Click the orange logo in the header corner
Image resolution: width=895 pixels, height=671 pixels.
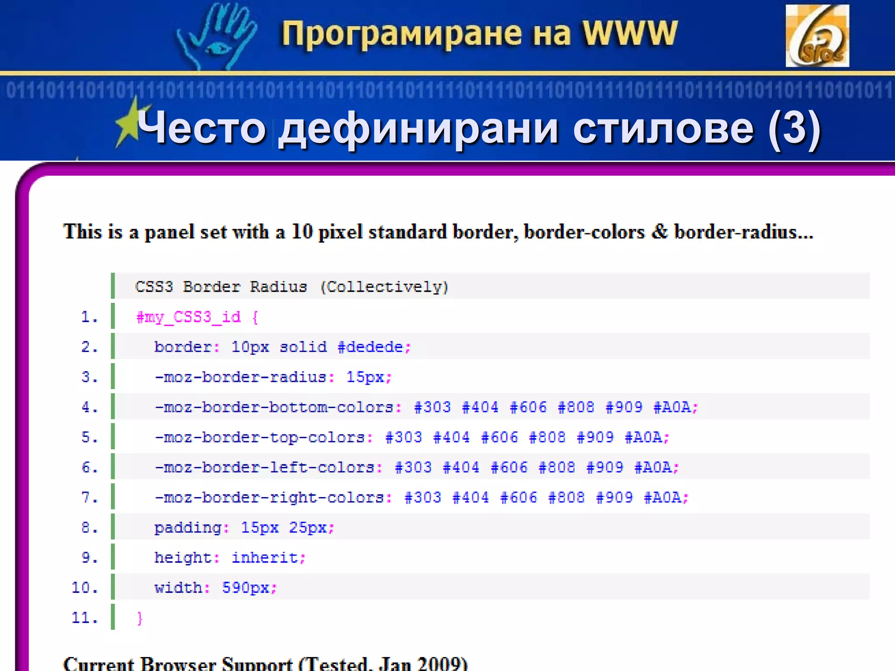pyautogui.click(x=817, y=36)
